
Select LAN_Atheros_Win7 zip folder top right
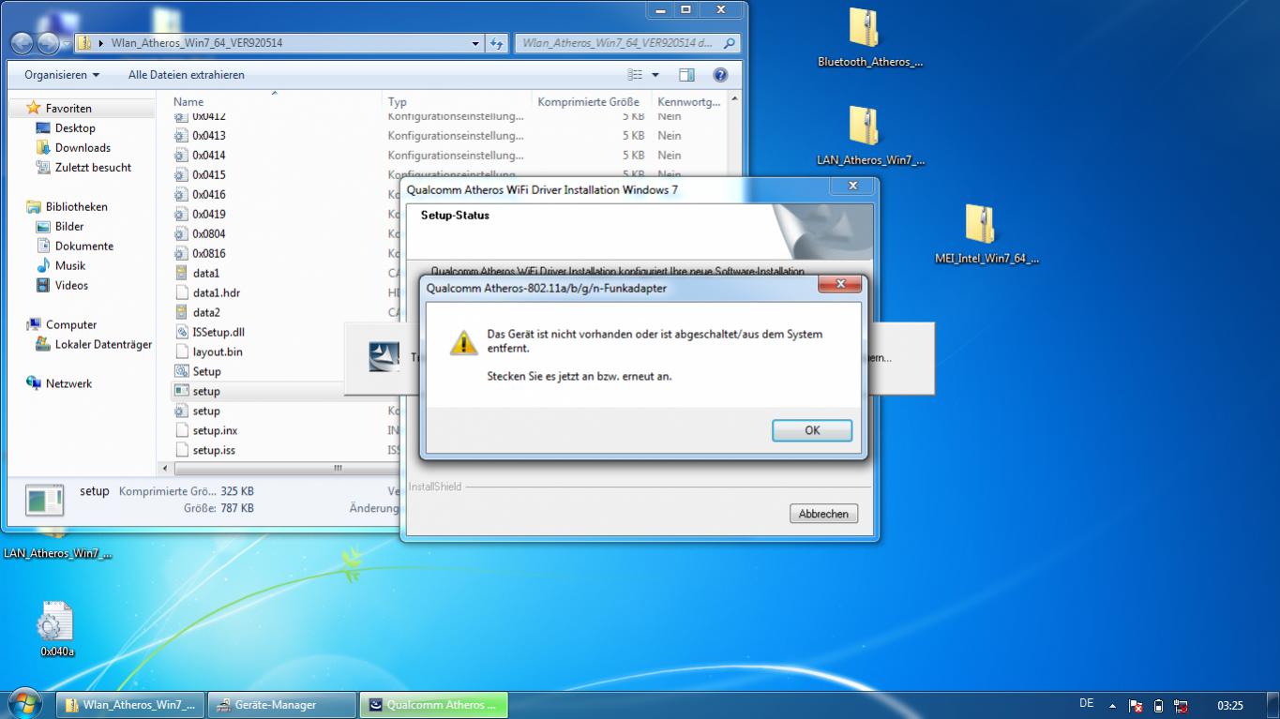869,137
